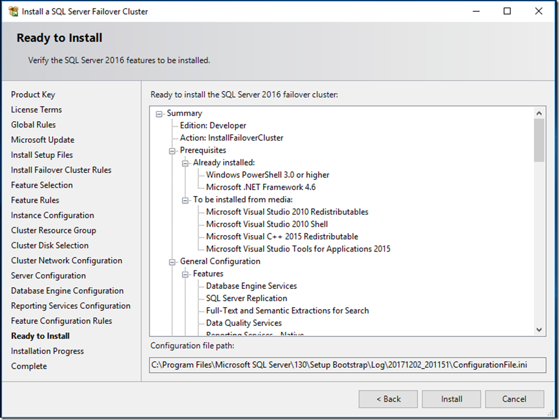Viewport: 559px width, 420px height.
Task: Select the Ready to Install step
Action: click(40, 336)
